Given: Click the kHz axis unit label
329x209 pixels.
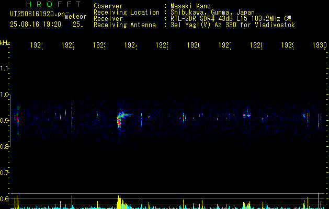Looking at the screenshot, I should coord(5,43).
